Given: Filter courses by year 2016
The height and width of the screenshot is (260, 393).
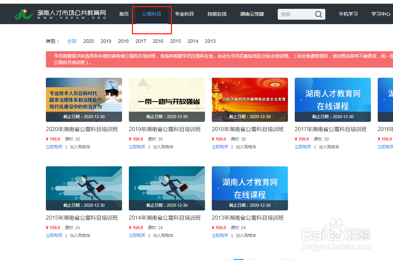Looking at the screenshot, I should tap(158, 41).
